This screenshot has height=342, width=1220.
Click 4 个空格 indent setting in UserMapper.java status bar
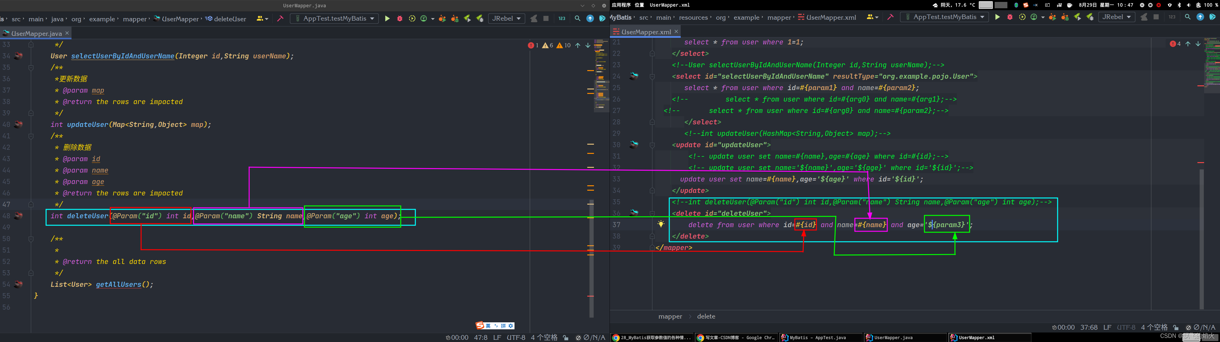pos(544,338)
